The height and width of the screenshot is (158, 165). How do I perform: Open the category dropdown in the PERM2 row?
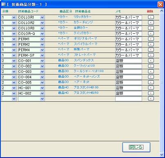[x=14, y=44]
